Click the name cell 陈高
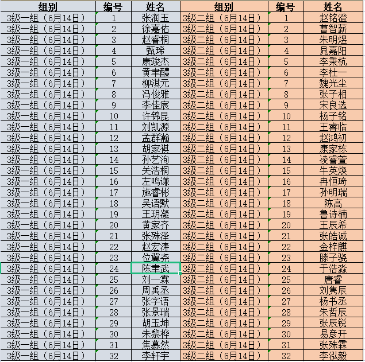The width and height of the screenshot is (365, 362). [x=333, y=204]
